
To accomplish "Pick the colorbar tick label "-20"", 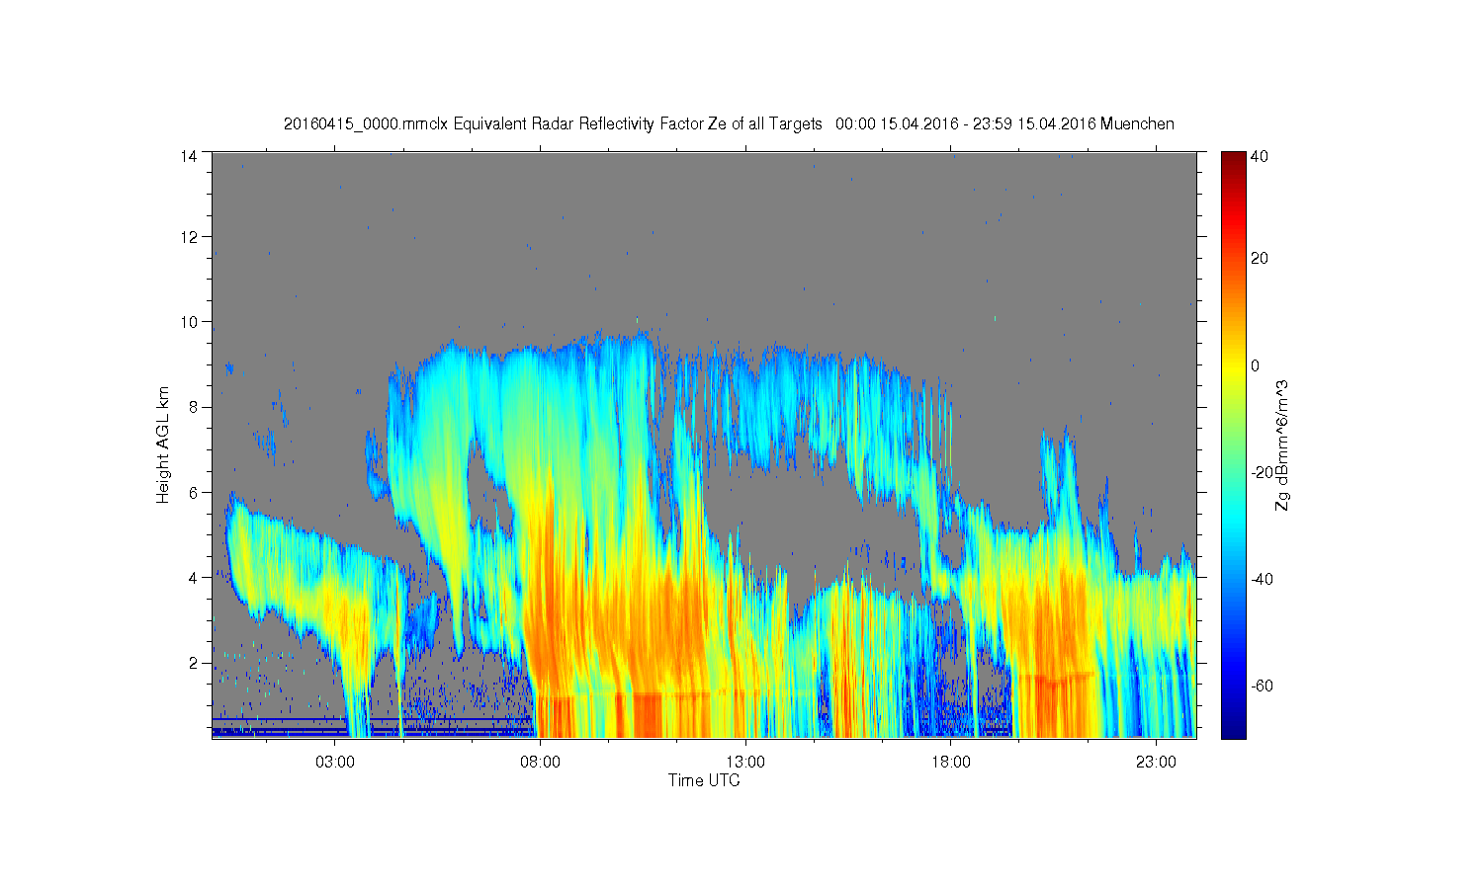I will pyautogui.click(x=1263, y=472).
